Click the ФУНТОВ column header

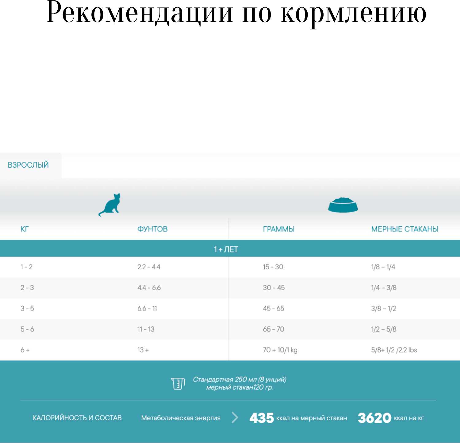[152, 229]
